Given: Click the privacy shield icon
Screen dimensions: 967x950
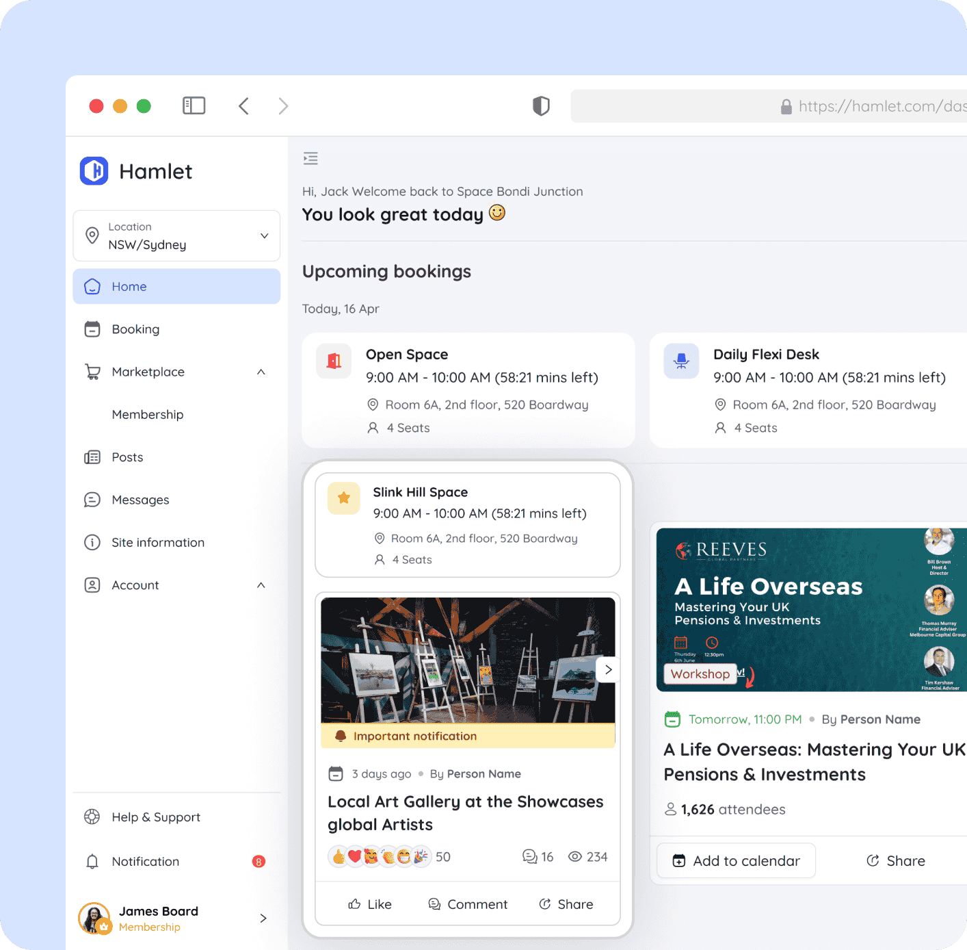Looking at the screenshot, I should [541, 106].
